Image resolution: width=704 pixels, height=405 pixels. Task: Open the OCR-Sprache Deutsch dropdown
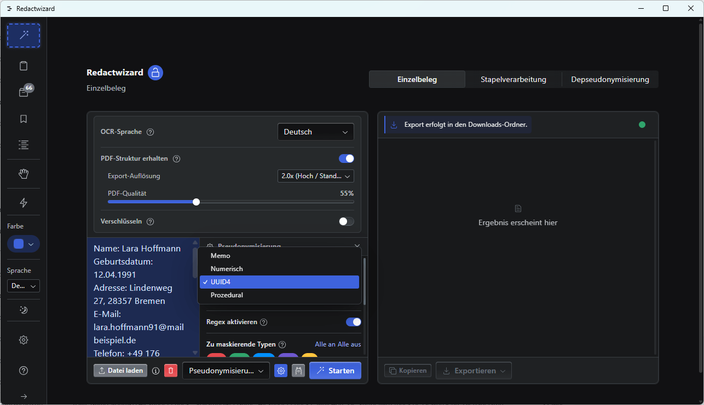coord(316,132)
